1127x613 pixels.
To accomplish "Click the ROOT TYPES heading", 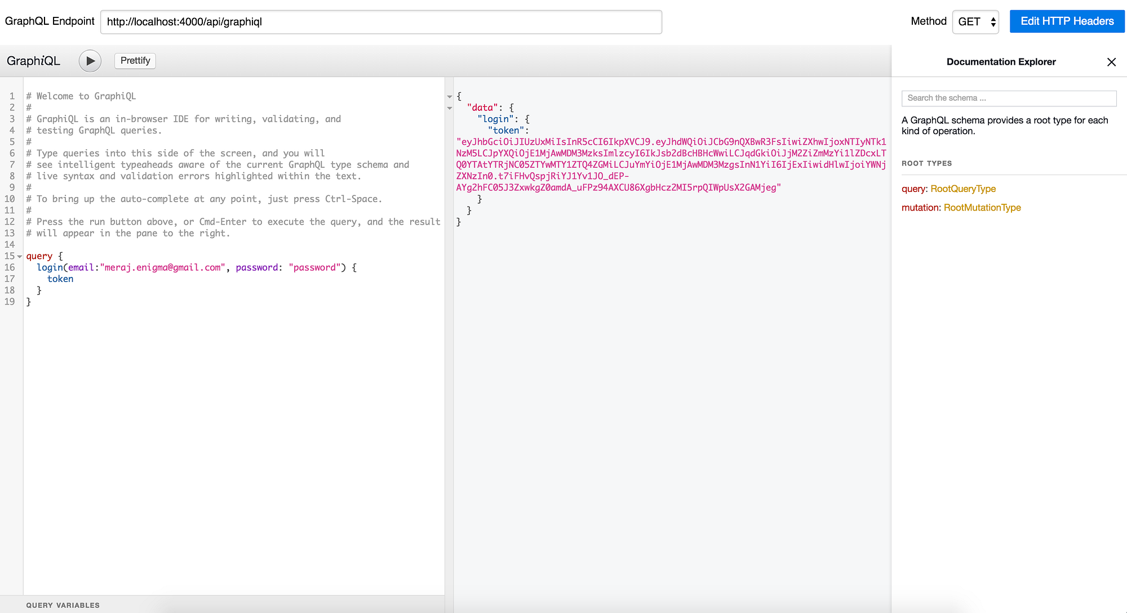I will coord(926,163).
